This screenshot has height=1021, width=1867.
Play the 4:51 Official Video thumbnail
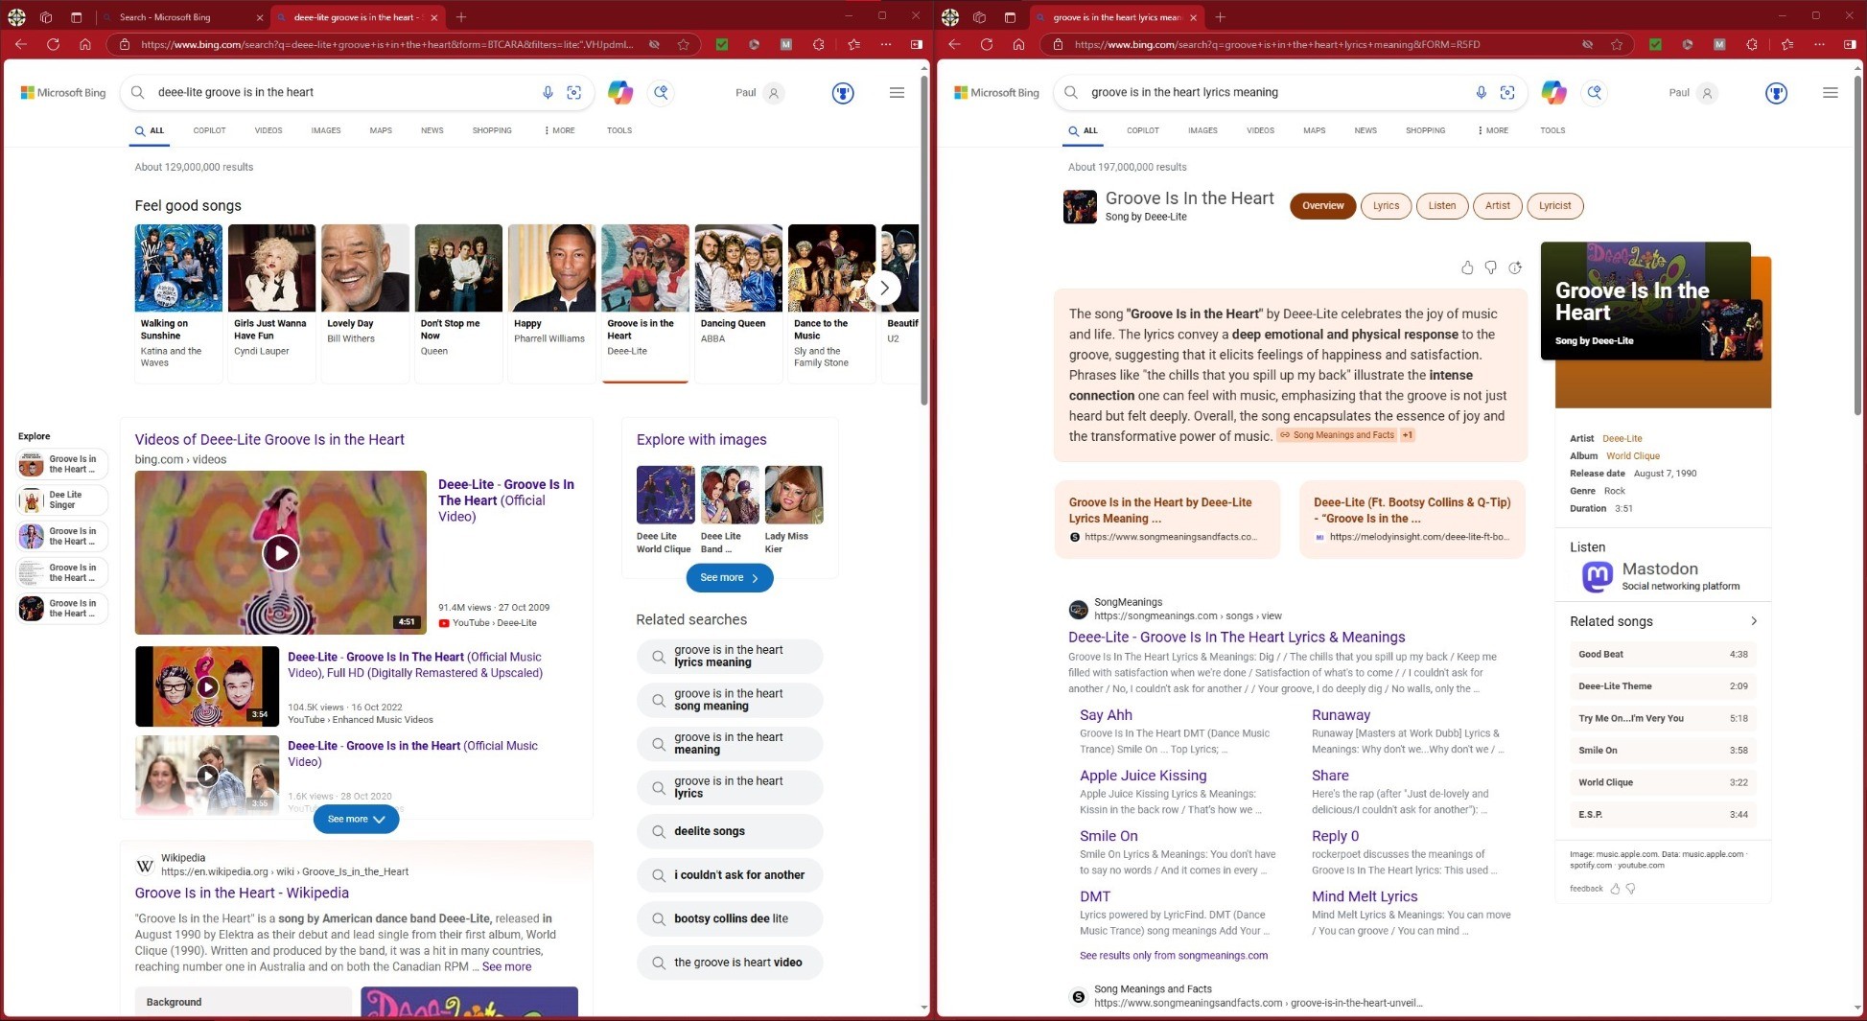(x=281, y=552)
